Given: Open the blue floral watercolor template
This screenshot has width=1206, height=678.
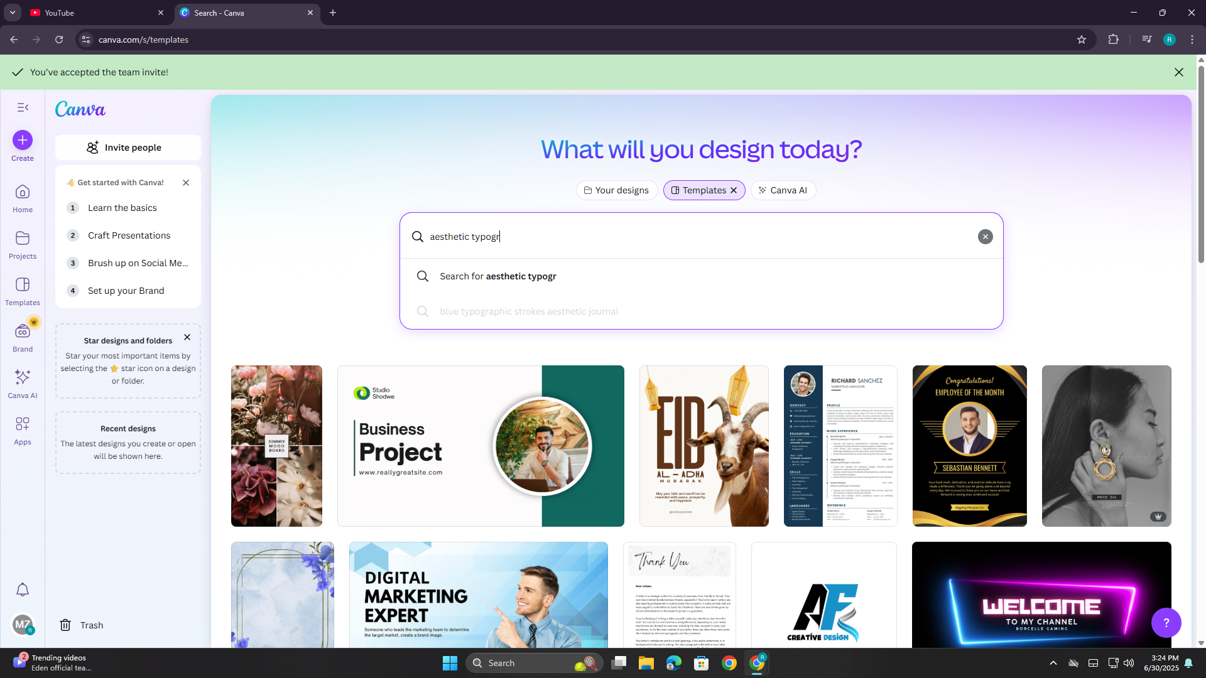Looking at the screenshot, I should pyautogui.click(x=283, y=595).
